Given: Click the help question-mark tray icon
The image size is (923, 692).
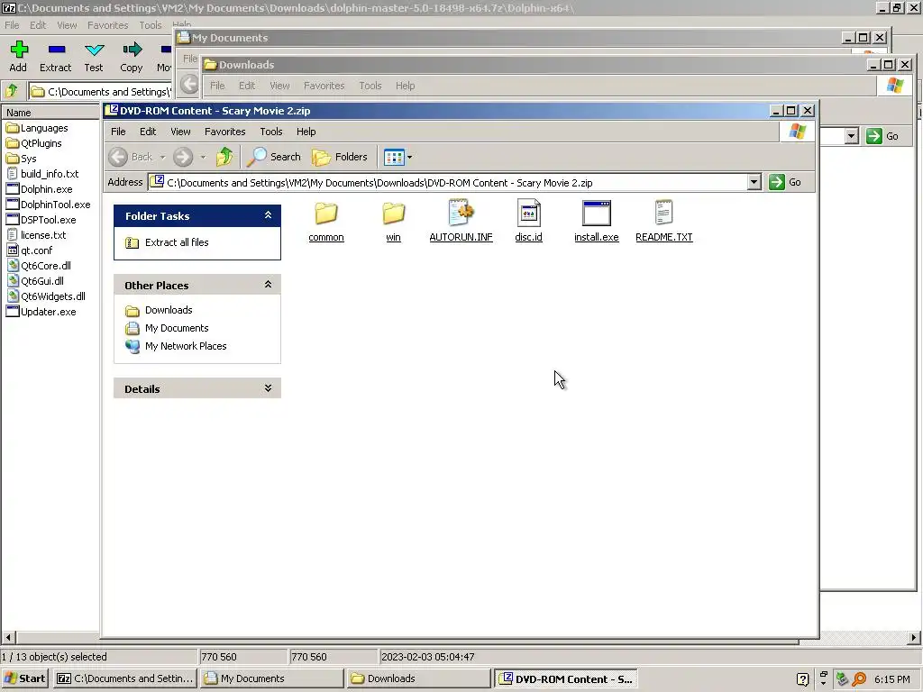Looking at the screenshot, I should [802, 679].
